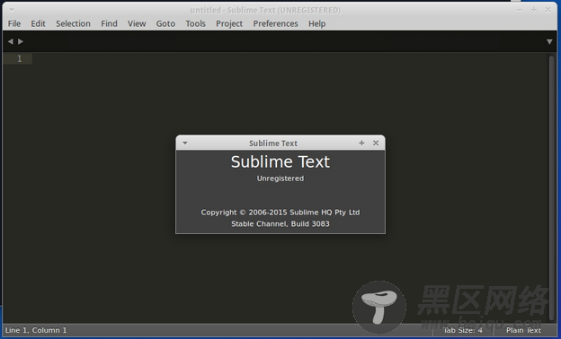561x339 pixels.
Task: Open the View menu
Action: click(137, 23)
